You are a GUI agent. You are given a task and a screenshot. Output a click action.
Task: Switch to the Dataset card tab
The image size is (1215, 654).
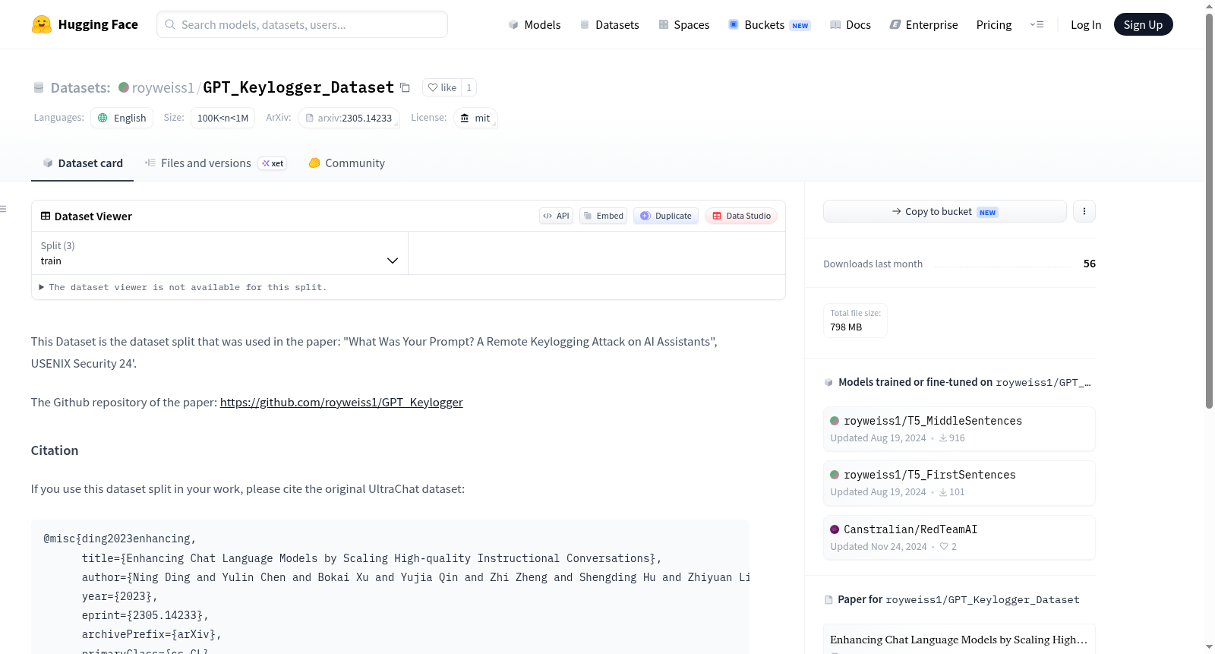click(82, 163)
